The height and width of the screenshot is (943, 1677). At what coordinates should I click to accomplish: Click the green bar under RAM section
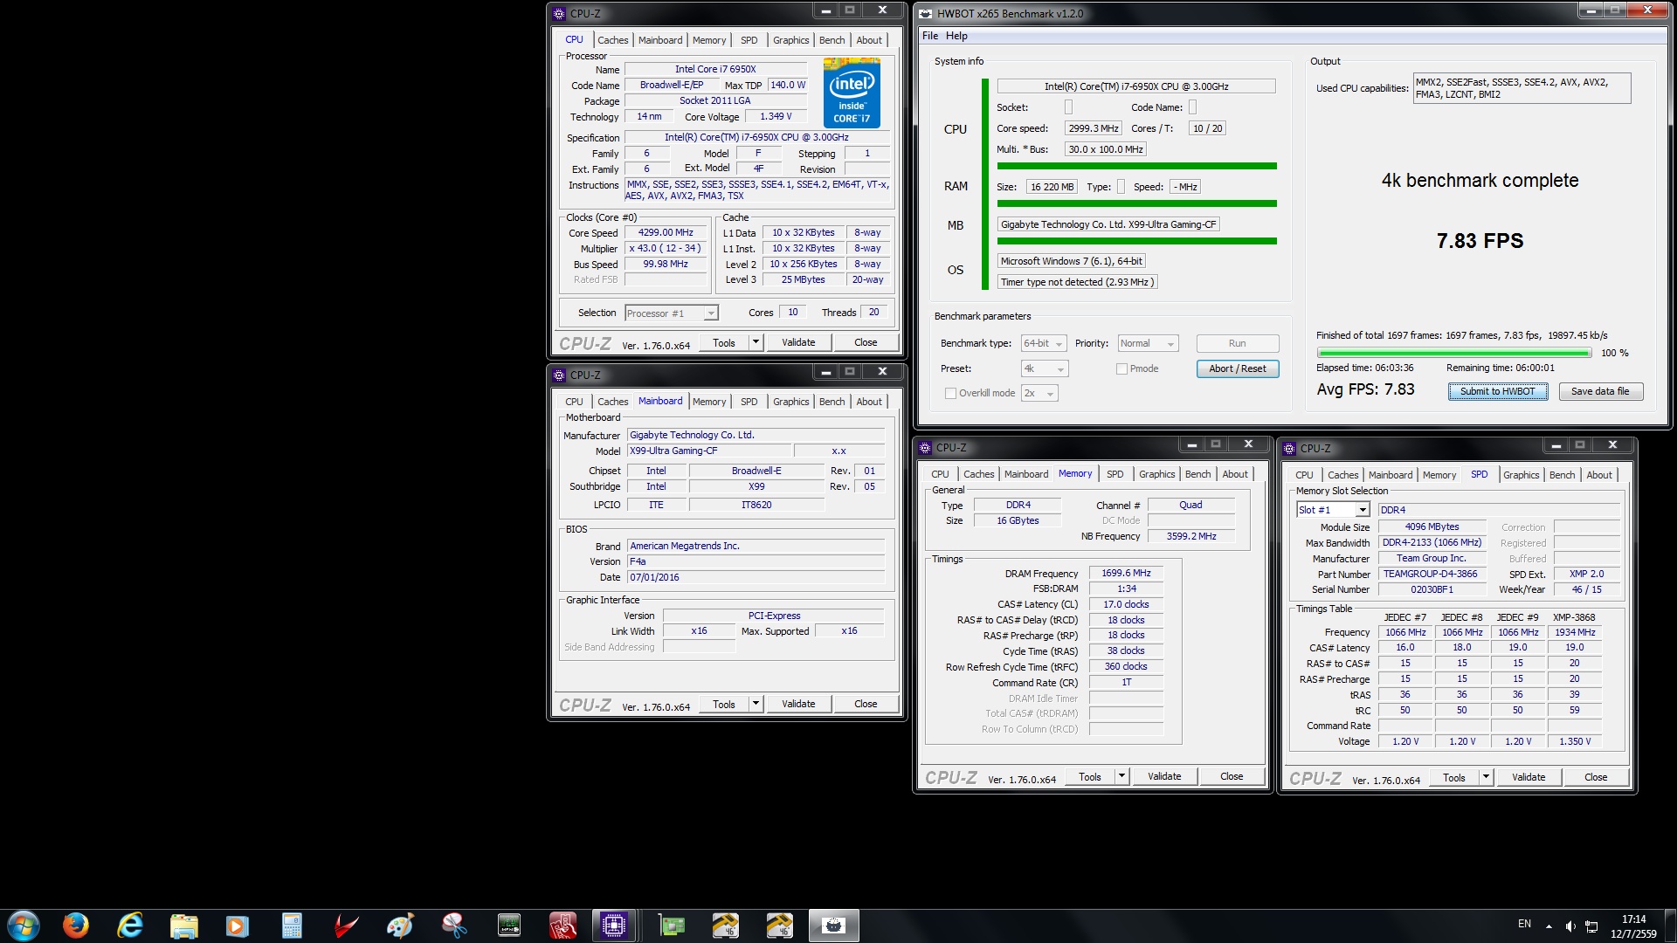click(x=1137, y=203)
